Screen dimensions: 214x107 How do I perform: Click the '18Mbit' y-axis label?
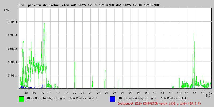pyautogui.click(x=13, y=49)
